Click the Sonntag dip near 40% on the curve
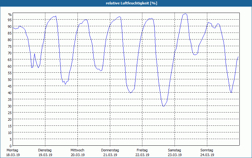 click(x=231, y=92)
